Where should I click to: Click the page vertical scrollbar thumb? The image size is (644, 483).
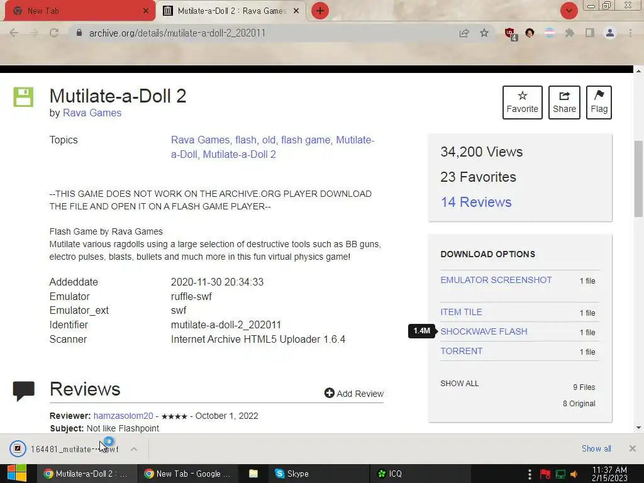[x=638, y=179]
